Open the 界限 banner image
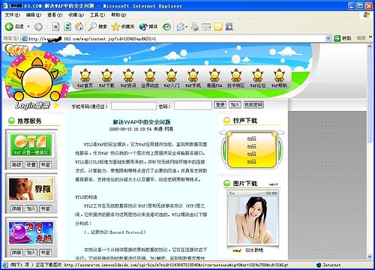Image resolution: width=375 pixels, height=270 pixels. [31, 189]
